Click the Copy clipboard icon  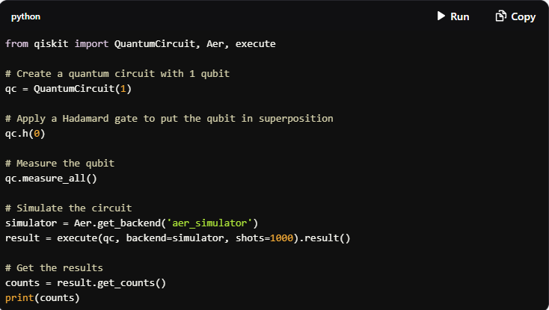(500, 16)
